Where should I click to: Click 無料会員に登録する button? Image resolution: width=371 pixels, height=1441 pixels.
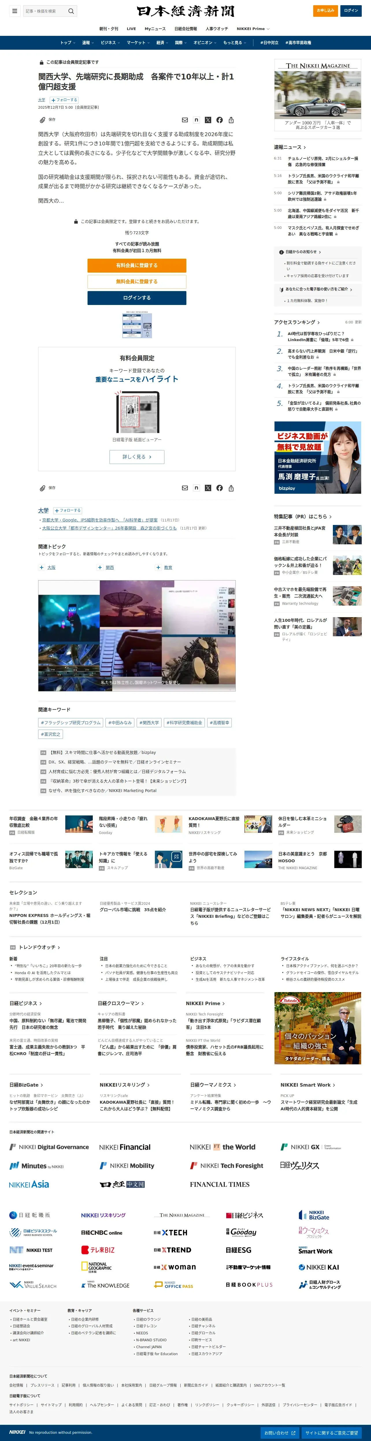tap(137, 281)
